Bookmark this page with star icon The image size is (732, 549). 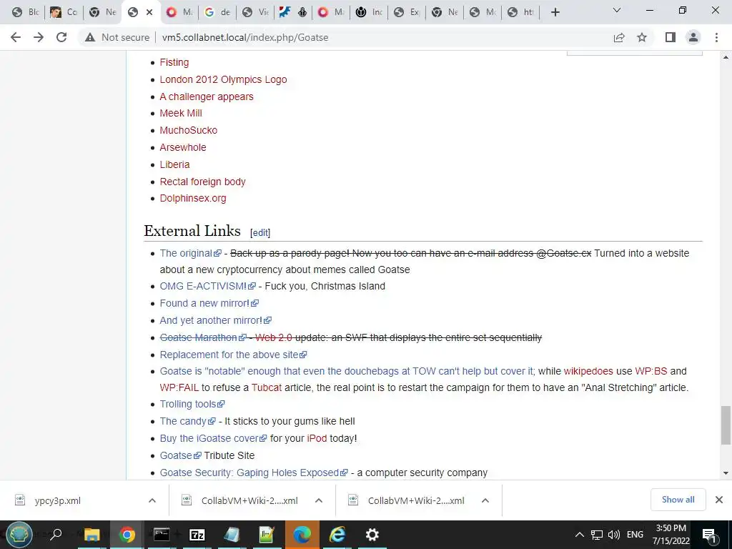pos(642,37)
